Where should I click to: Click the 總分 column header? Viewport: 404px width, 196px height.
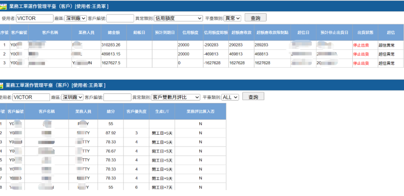tap(110, 112)
